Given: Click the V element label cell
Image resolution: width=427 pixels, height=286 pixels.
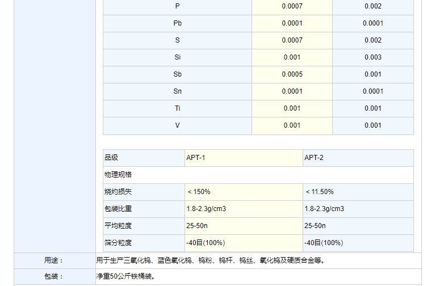Looking at the screenshot, I should coord(178,125).
